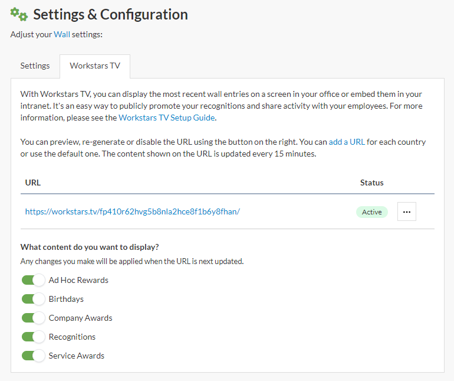Click the green gears icon beside the heading
Image resolution: width=454 pixels, height=381 pixels.
coord(19,15)
